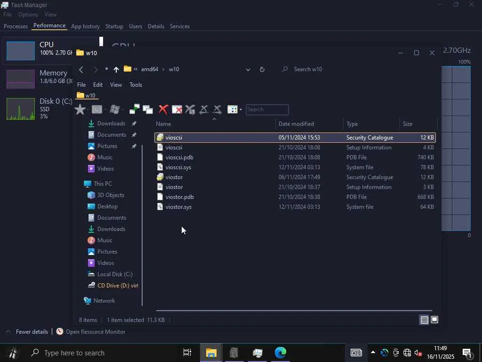Open Task View from the taskbar

pos(187,353)
